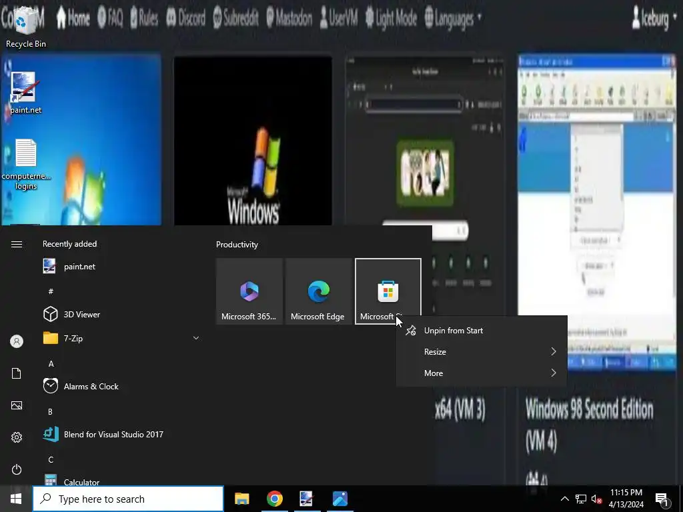Expand the Start menu hamburger button
Viewport: 683px width, 512px height.
(17, 244)
